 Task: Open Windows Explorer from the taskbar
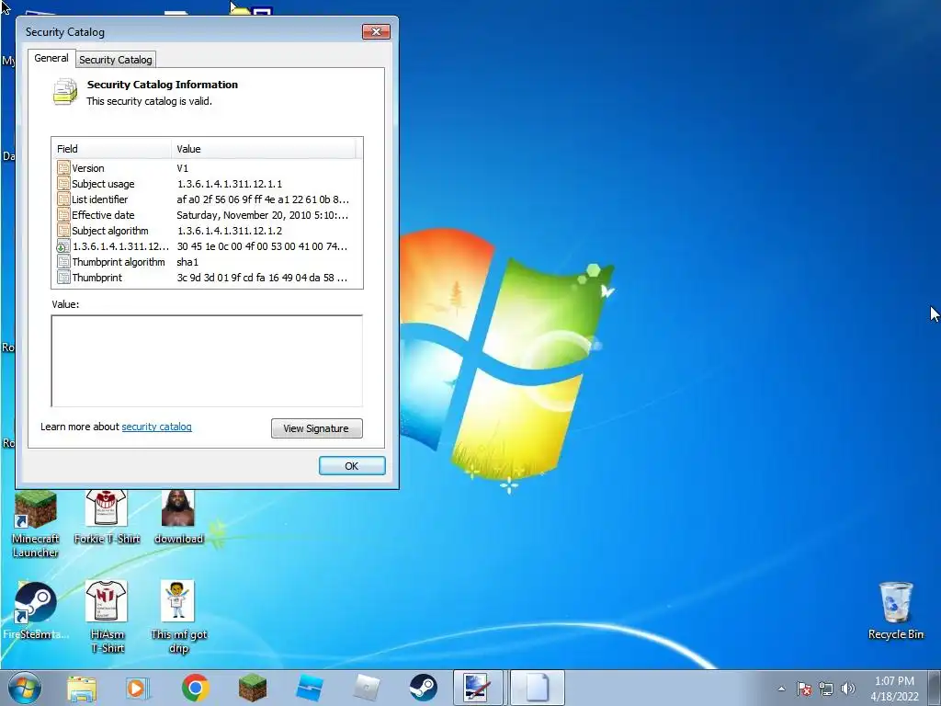tap(82, 688)
